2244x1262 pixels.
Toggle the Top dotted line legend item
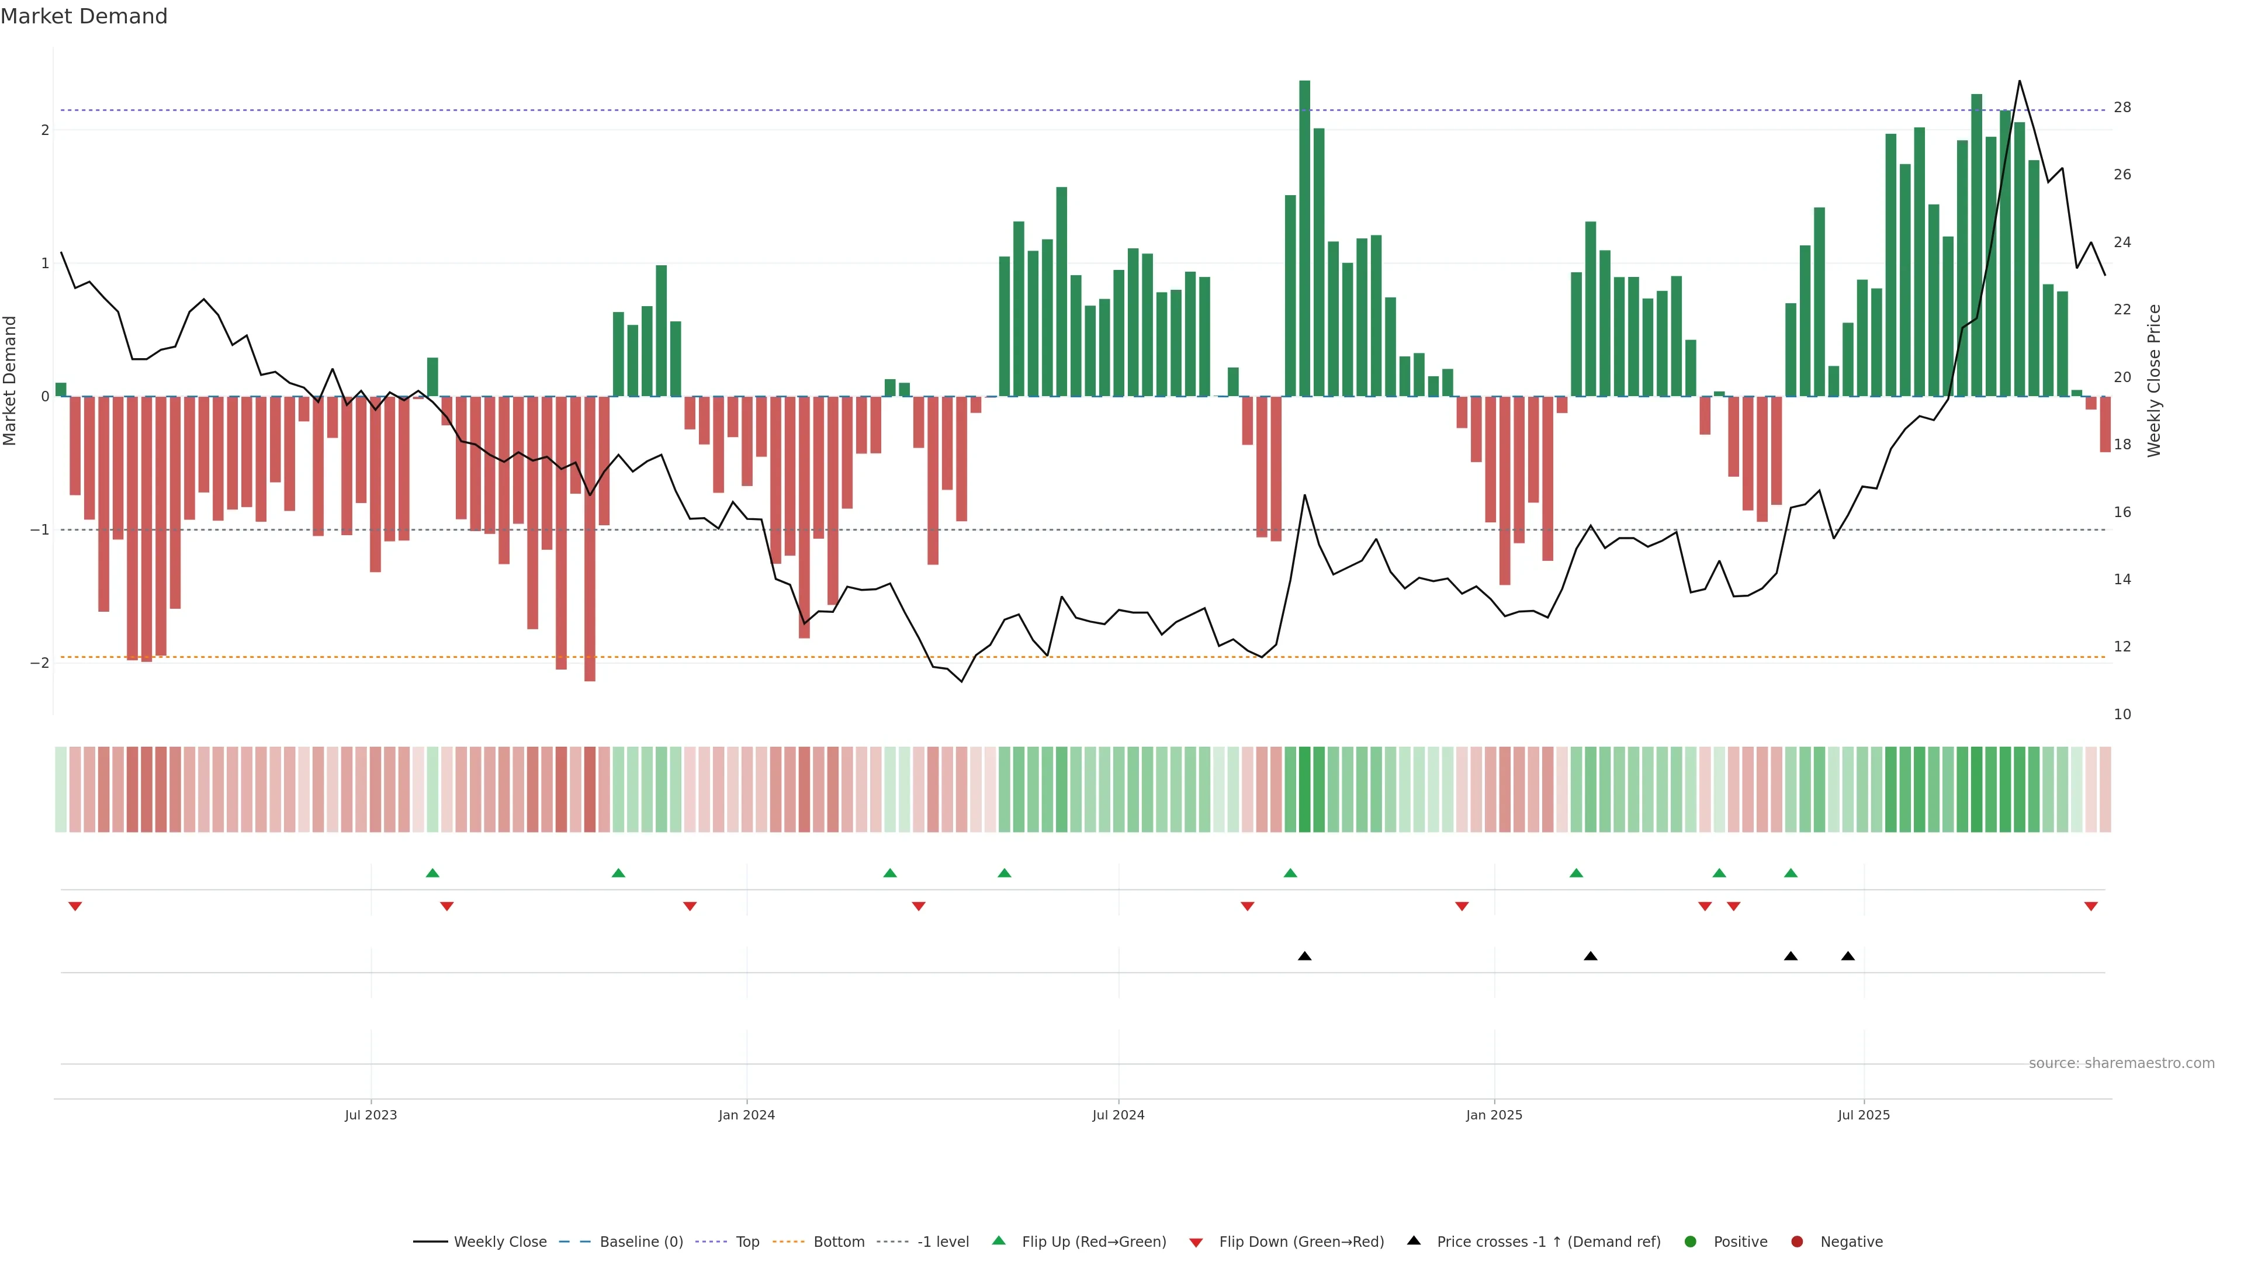[747, 1242]
